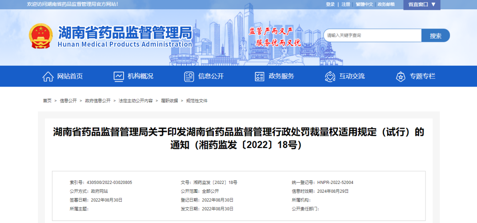Click the star badge icon beside 专题专栏

[x=401, y=76]
